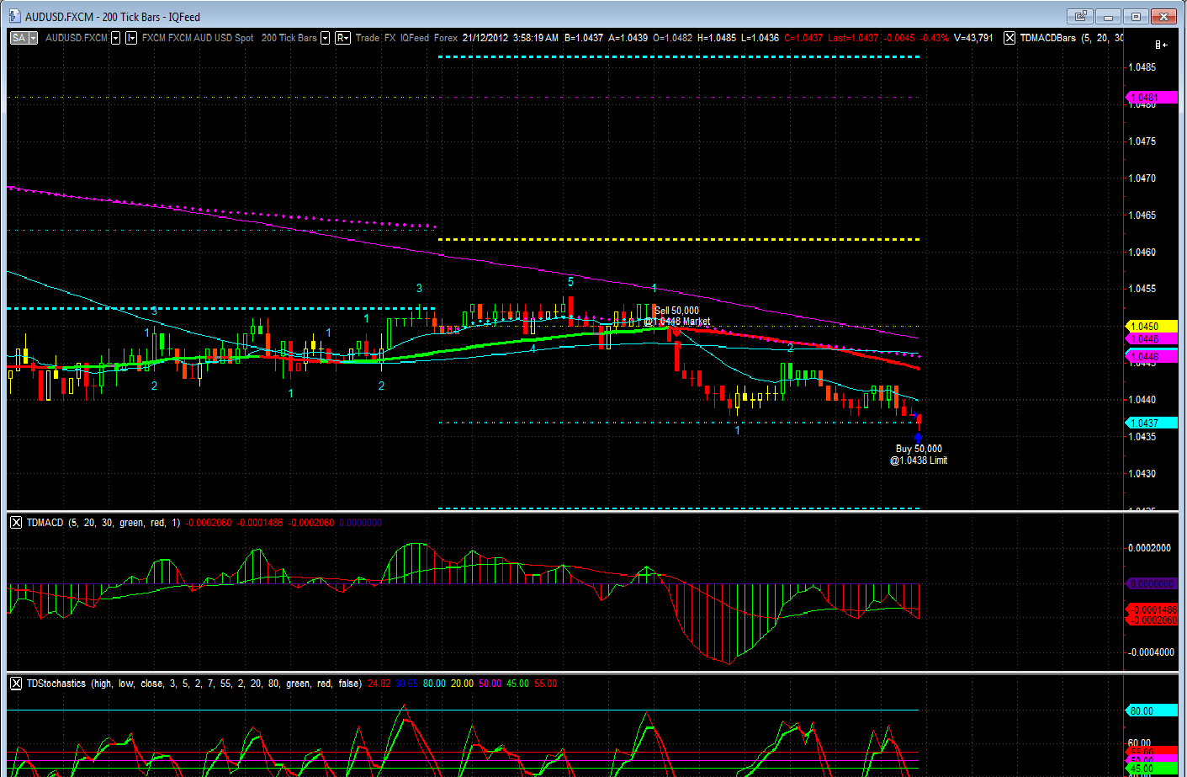Click the Forex label in the header
The height and width of the screenshot is (777, 1187).
tap(446, 38)
